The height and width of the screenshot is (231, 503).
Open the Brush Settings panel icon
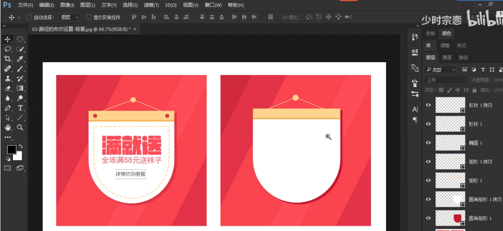pos(415,94)
